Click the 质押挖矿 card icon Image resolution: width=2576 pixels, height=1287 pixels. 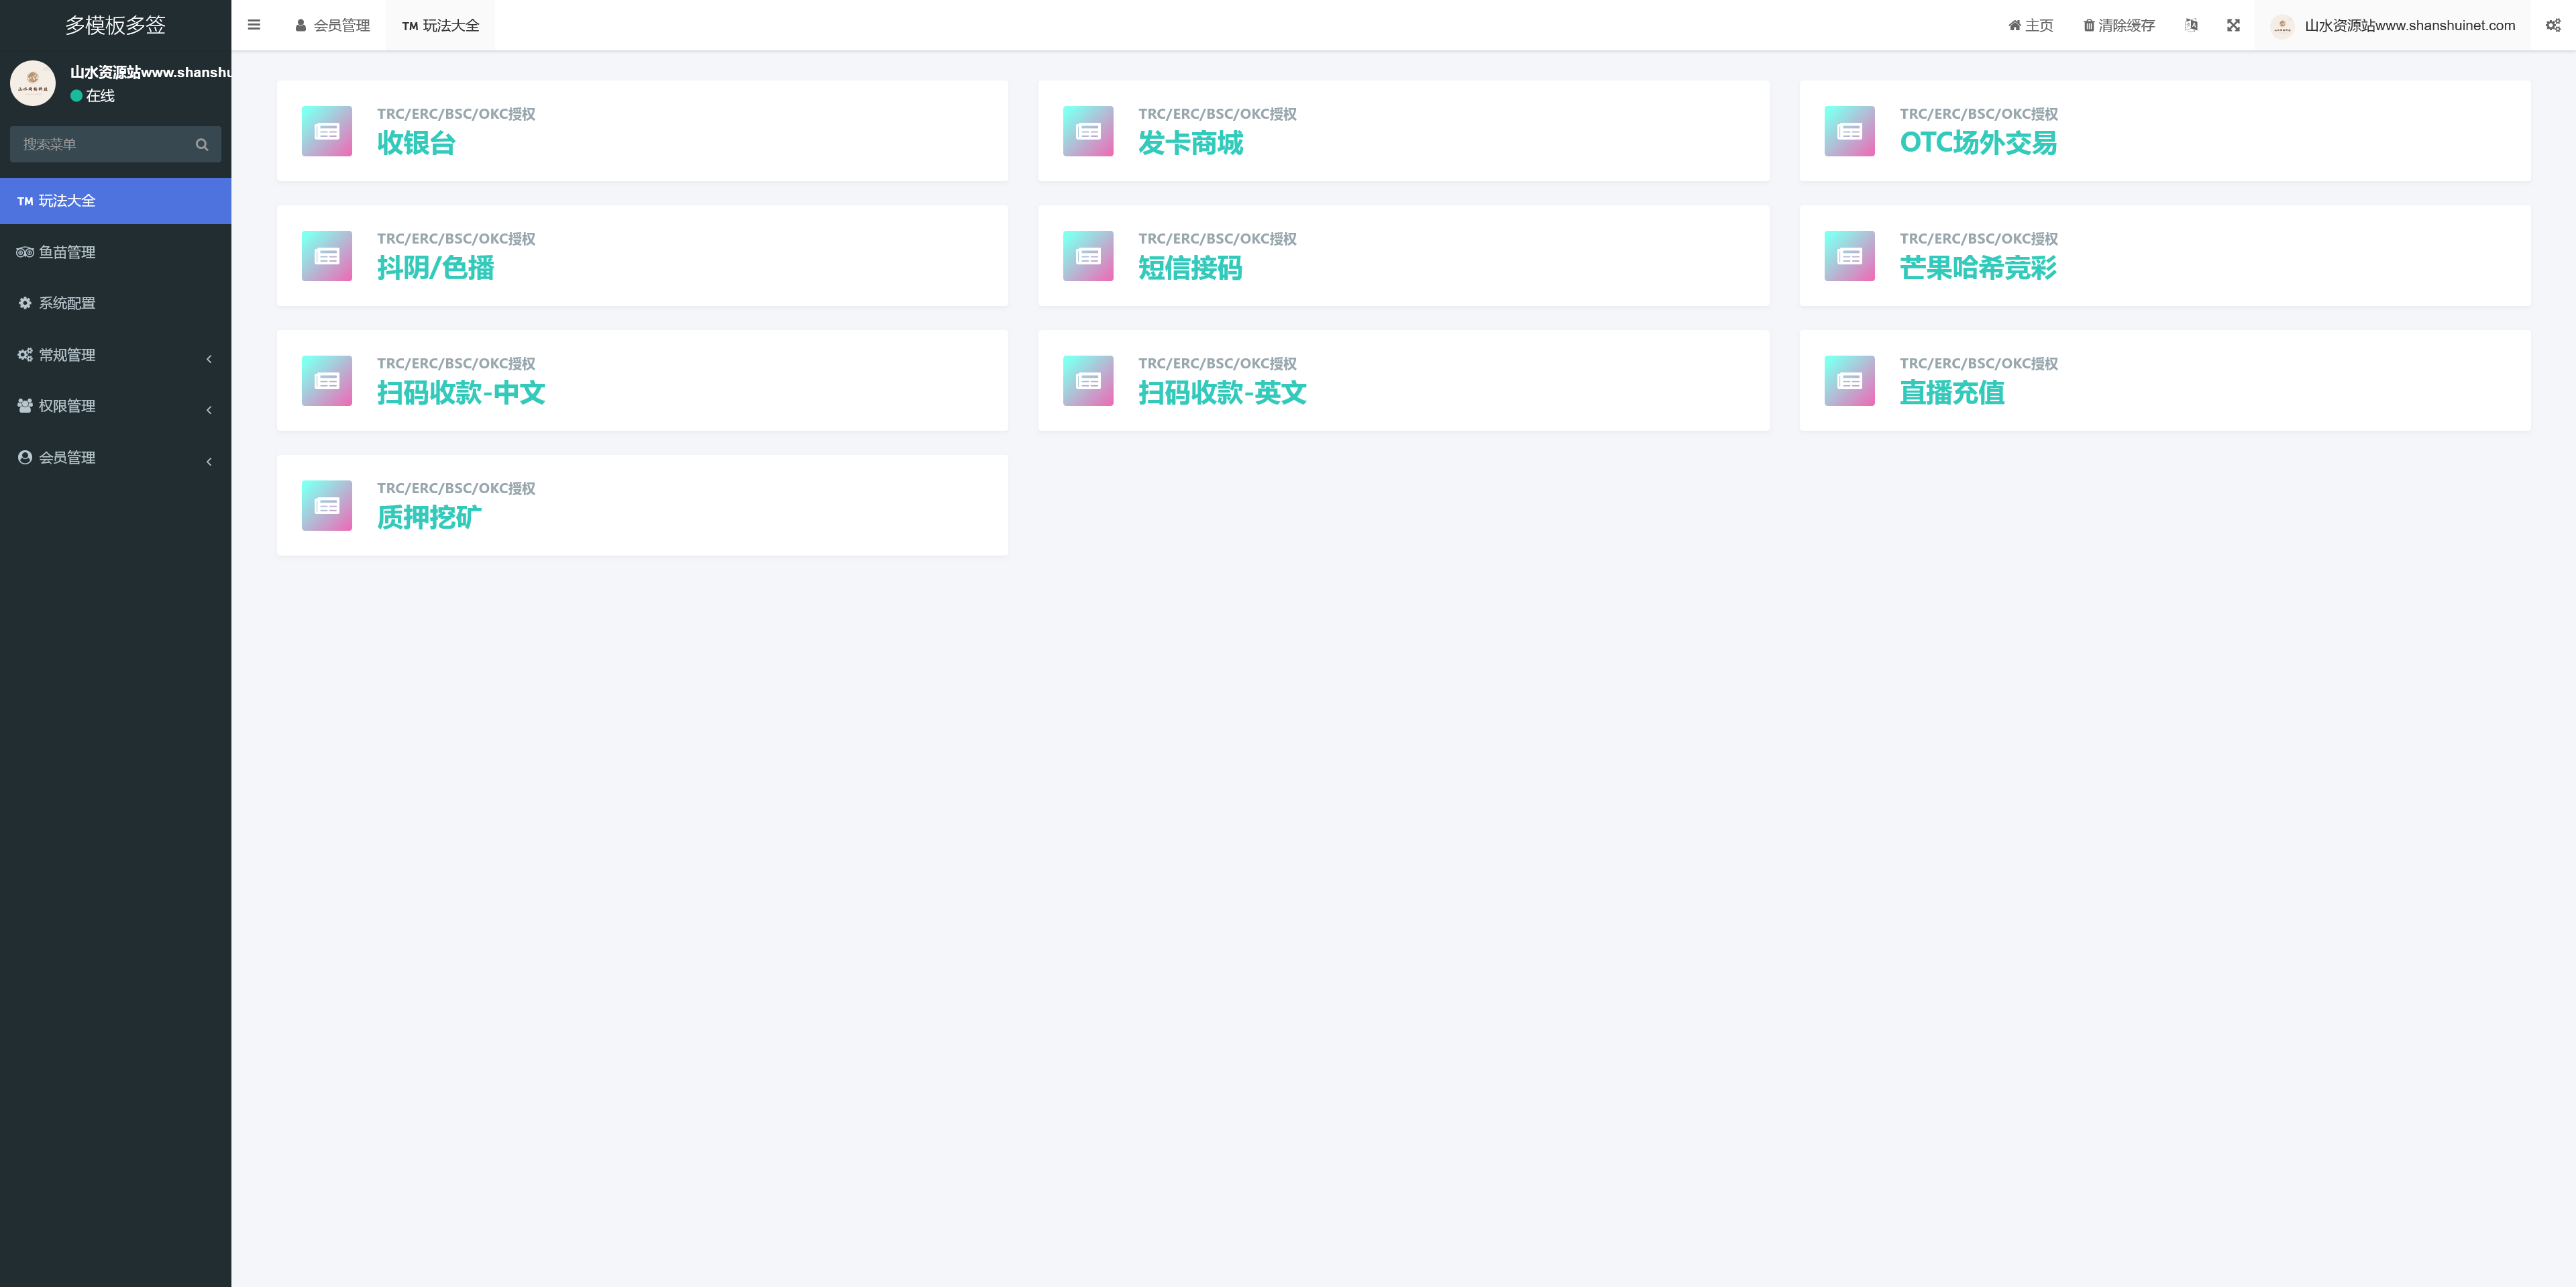[x=327, y=506]
